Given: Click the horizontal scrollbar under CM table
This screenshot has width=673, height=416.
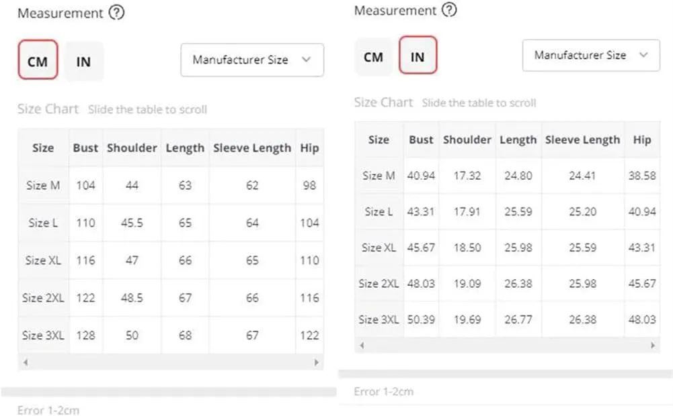Looking at the screenshot, I should [x=171, y=362].
